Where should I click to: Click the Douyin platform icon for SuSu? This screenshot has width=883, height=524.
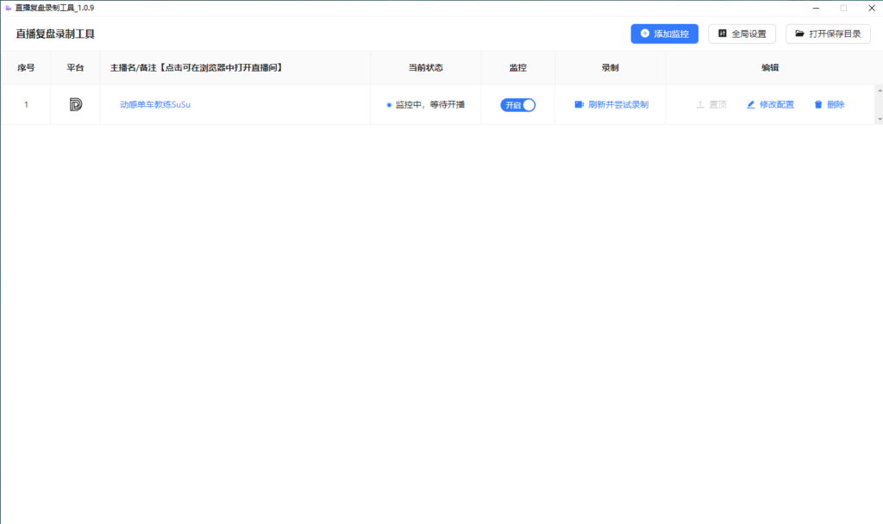(x=76, y=104)
